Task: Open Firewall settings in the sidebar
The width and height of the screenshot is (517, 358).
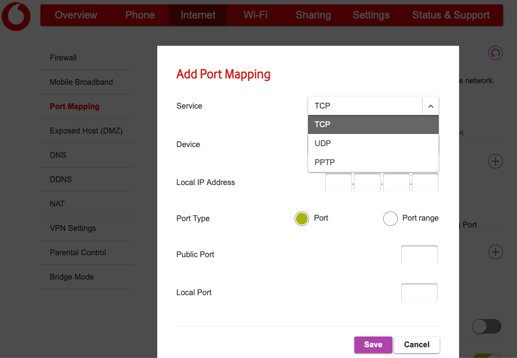Action: click(x=62, y=57)
